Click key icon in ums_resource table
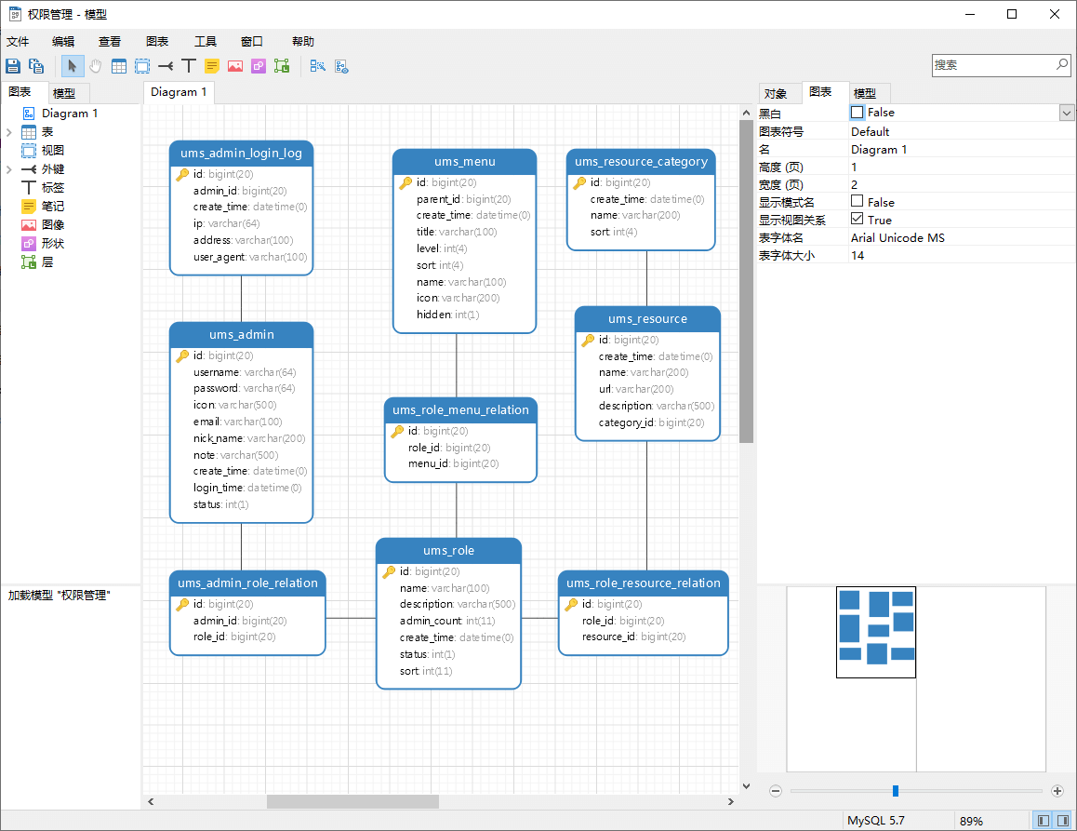The image size is (1077, 831). (x=588, y=341)
